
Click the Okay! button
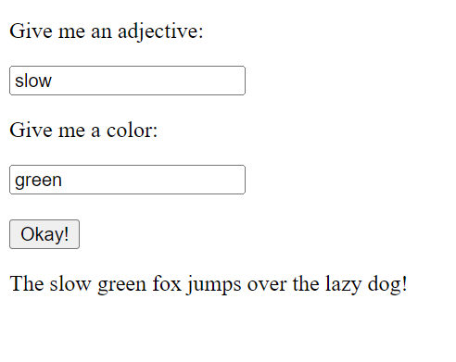point(44,234)
